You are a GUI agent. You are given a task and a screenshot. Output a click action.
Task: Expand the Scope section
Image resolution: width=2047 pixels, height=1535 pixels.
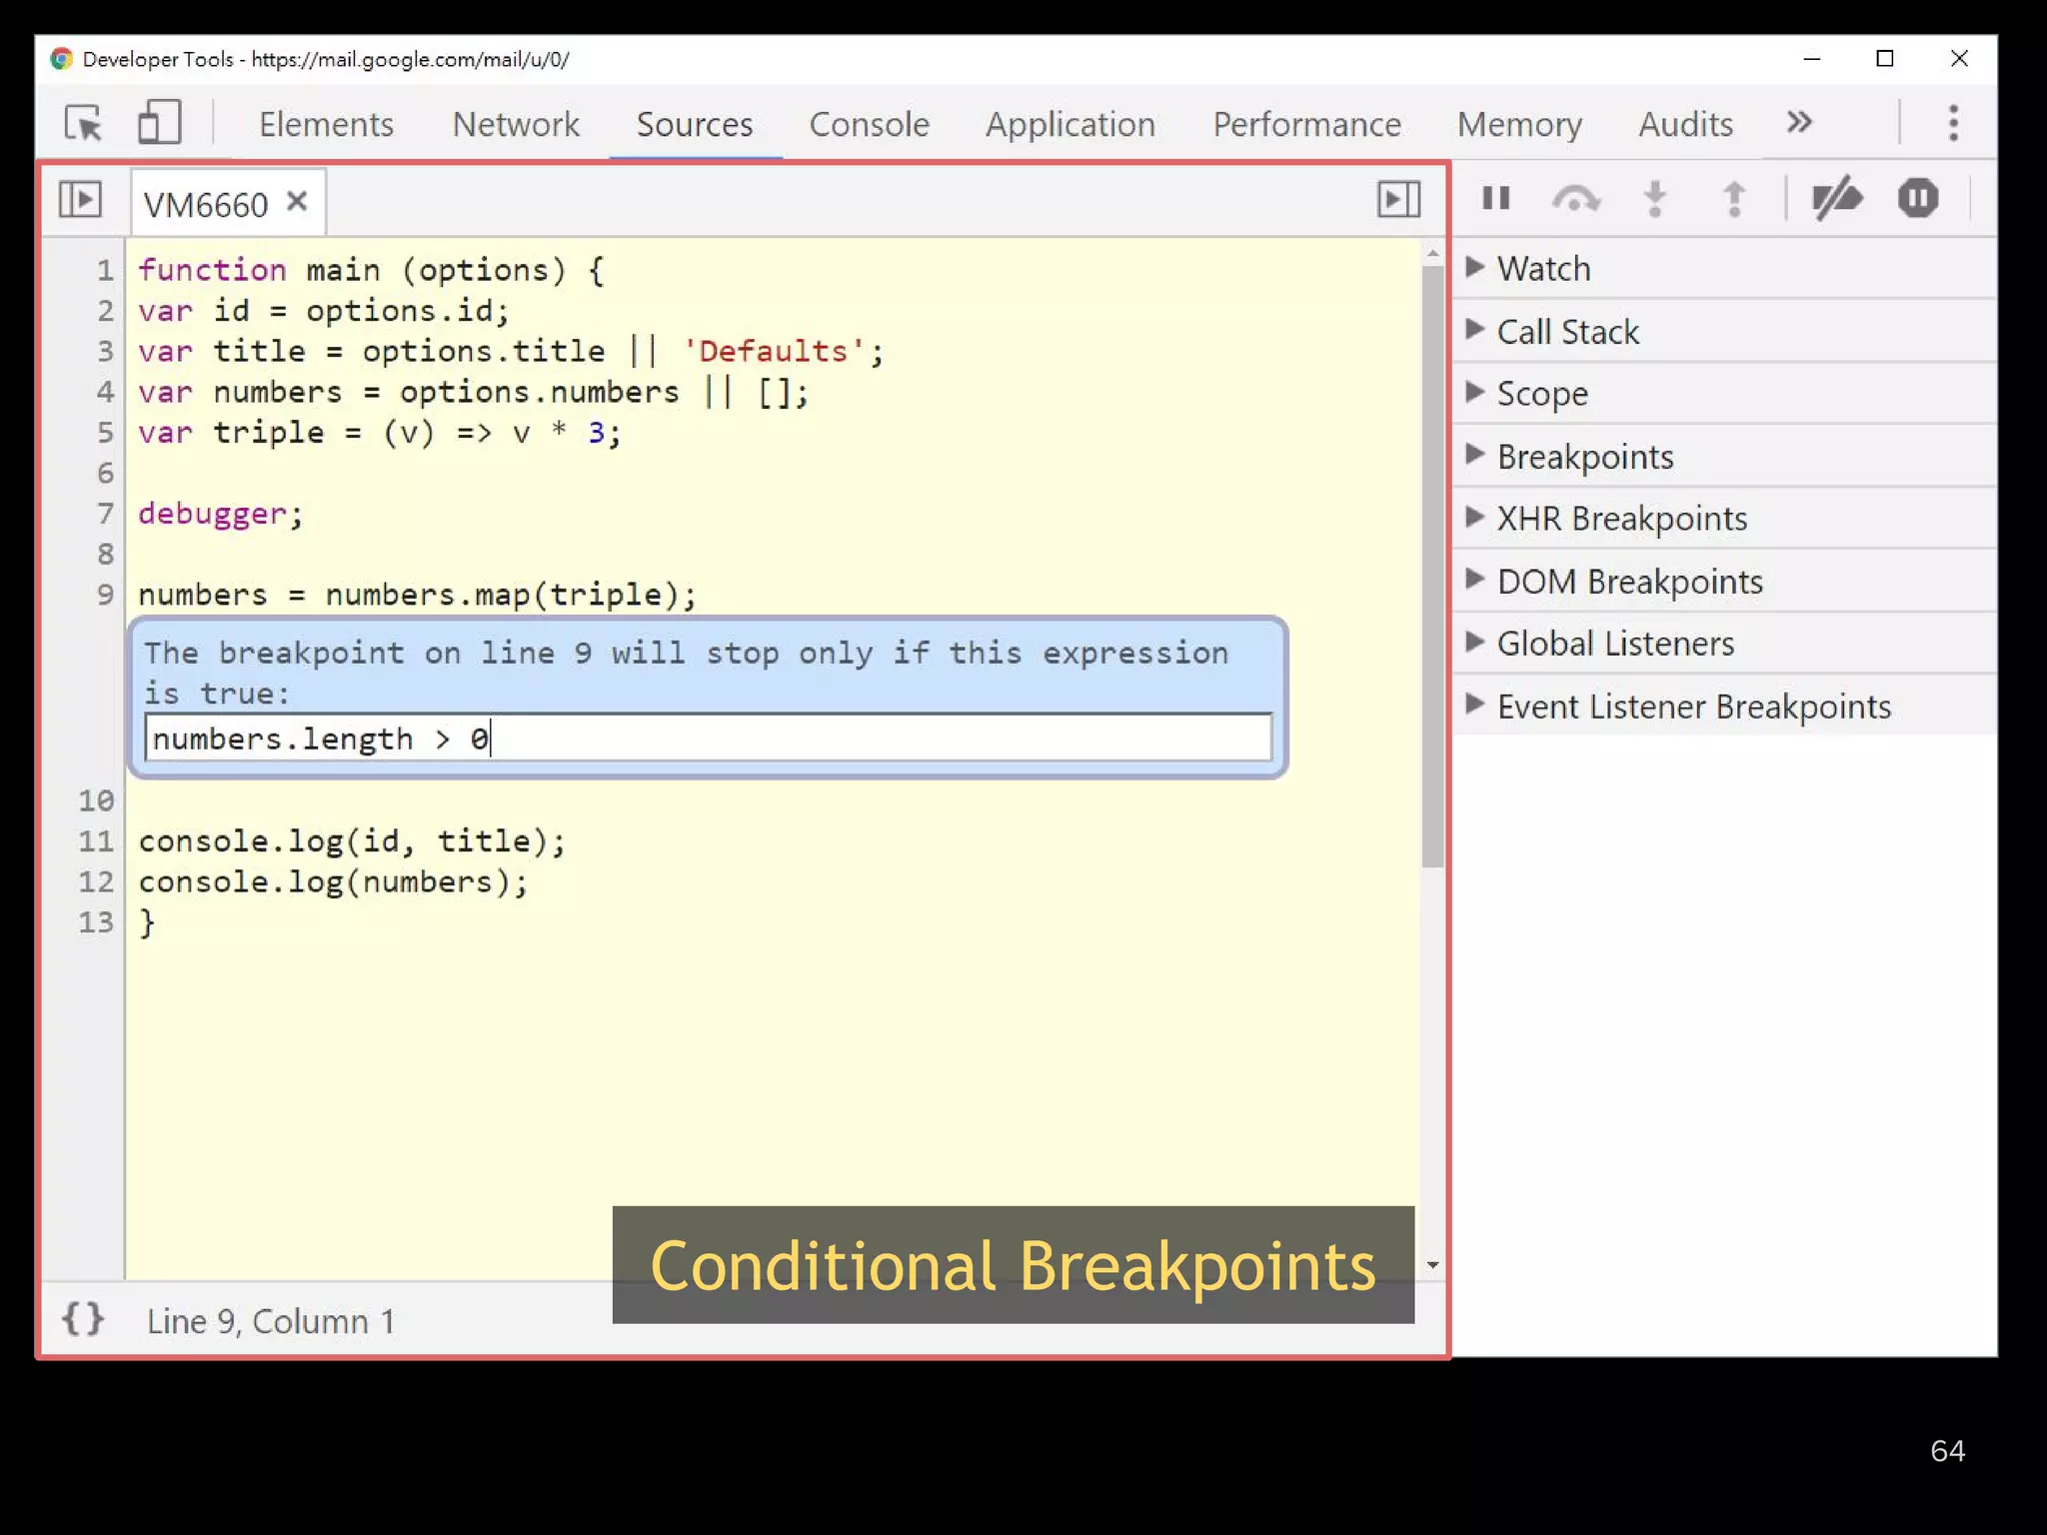pyautogui.click(x=1724, y=393)
